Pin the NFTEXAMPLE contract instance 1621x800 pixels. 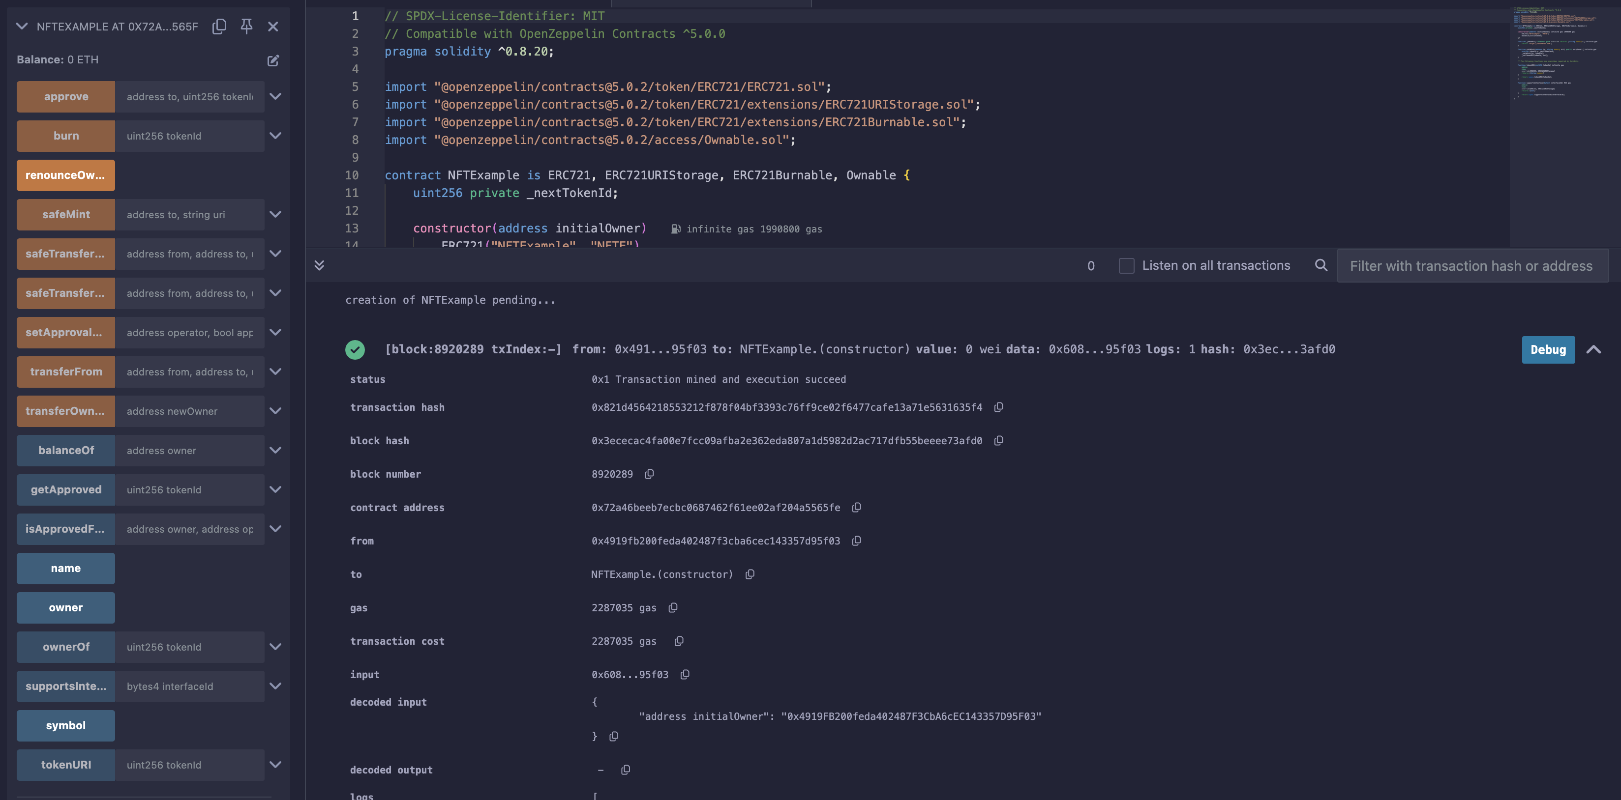pos(246,27)
